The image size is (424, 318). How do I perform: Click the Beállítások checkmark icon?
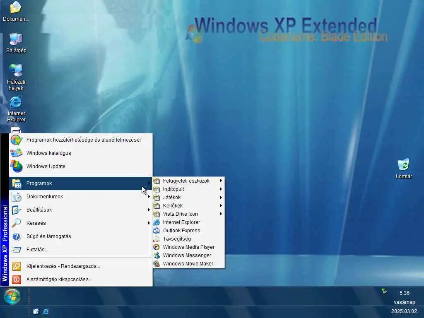pyautogui.click(x=17, y=210)
